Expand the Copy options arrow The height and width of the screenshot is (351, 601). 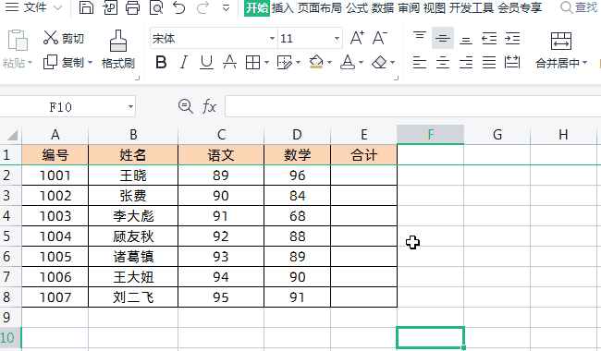tap(90, 62)
